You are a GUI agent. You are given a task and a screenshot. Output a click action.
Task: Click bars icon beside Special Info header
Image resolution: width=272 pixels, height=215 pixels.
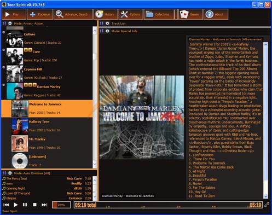click(x=102, y=31)
